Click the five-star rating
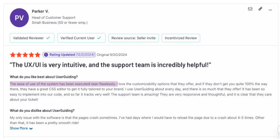Image resolution: width=280 pixels, height=139 pixels. [x=25, y=55]
